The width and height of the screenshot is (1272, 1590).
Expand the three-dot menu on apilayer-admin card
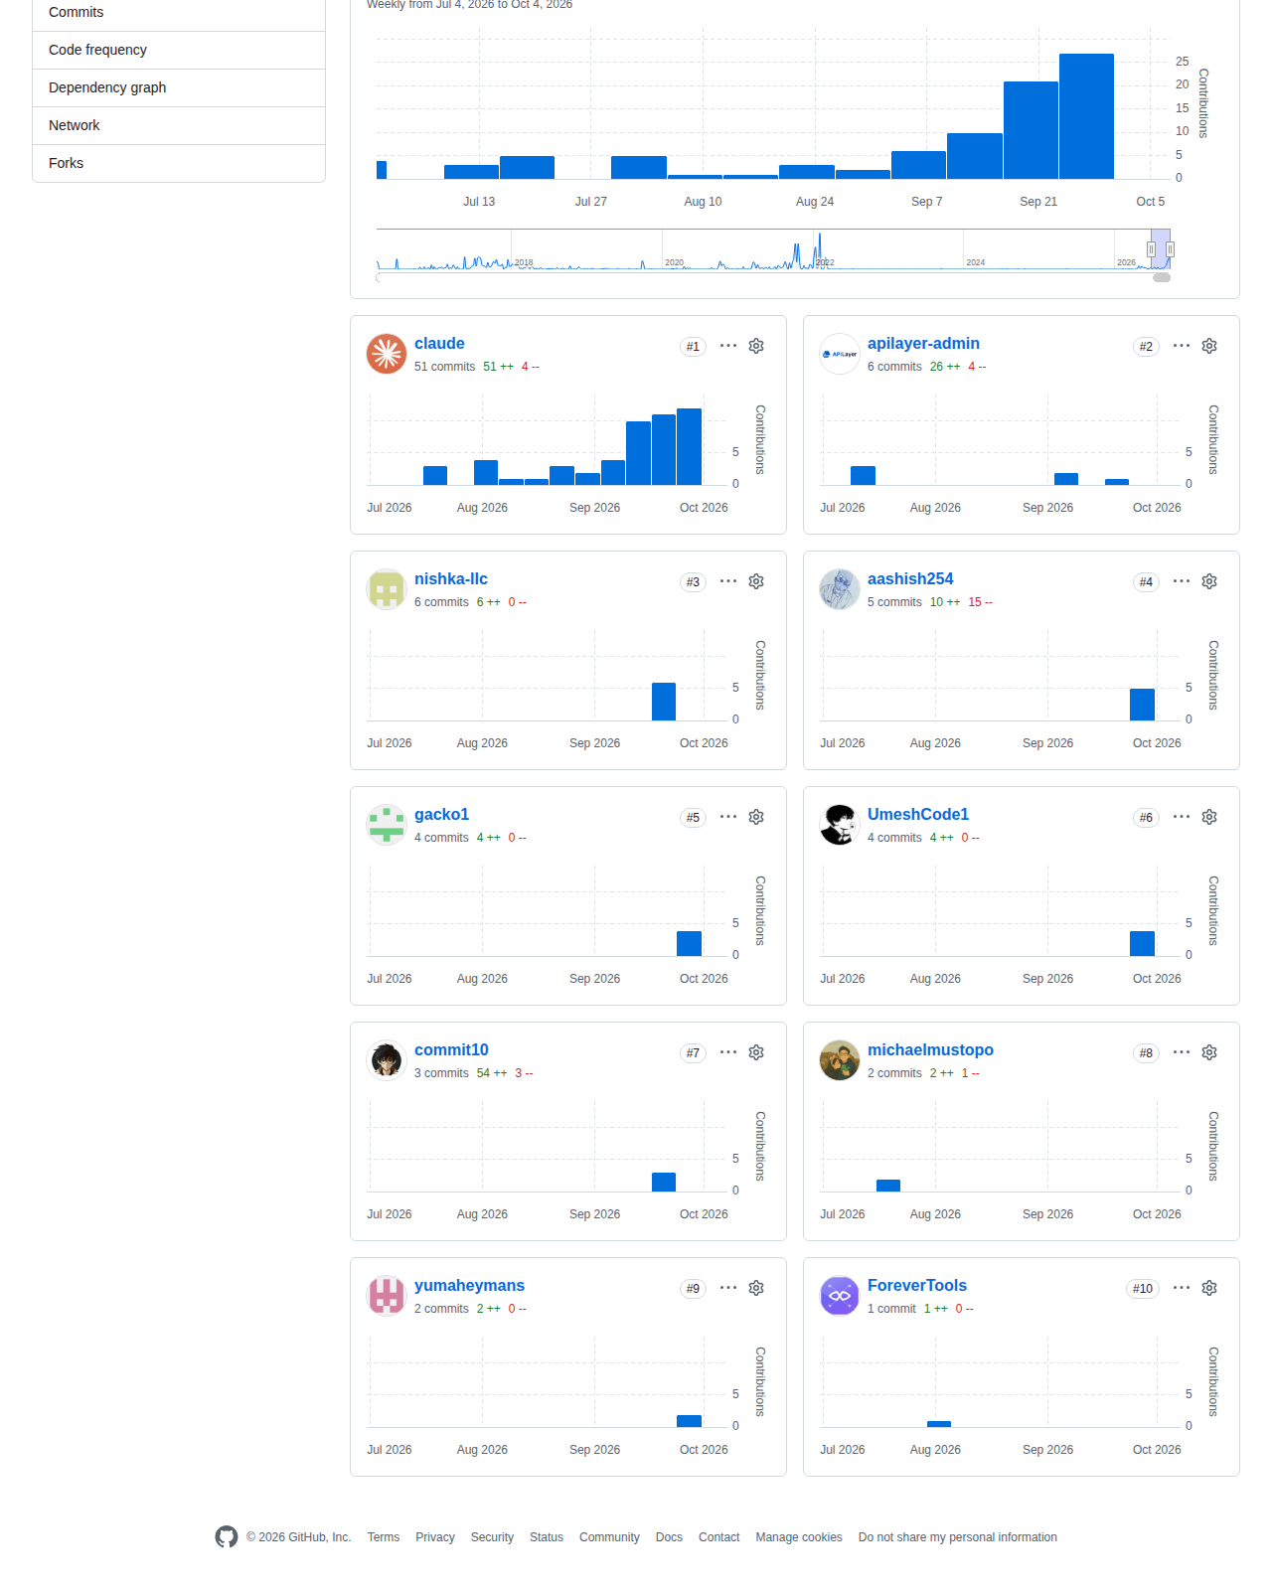pos(1182,346)
